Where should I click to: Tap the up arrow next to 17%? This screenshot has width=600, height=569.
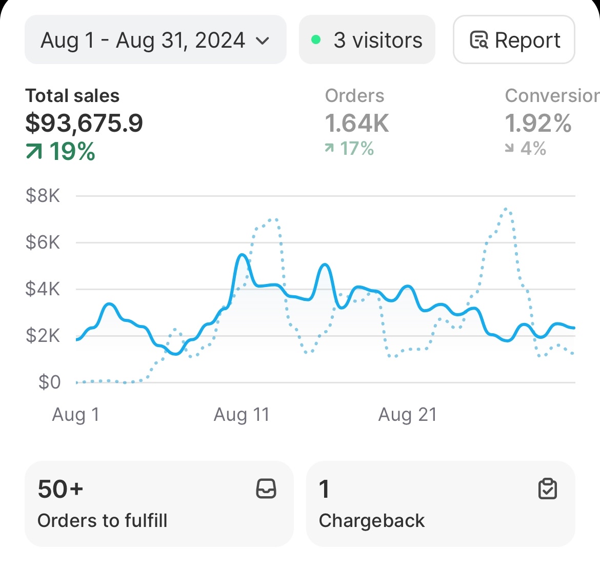[329, 149]
